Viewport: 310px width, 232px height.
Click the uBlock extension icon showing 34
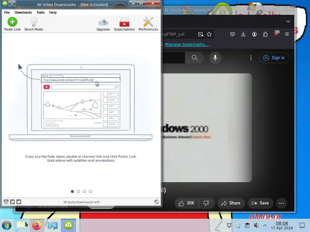point(276,34)
